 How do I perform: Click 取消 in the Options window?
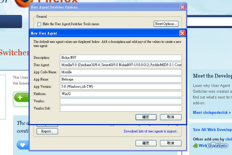point(171,143)
